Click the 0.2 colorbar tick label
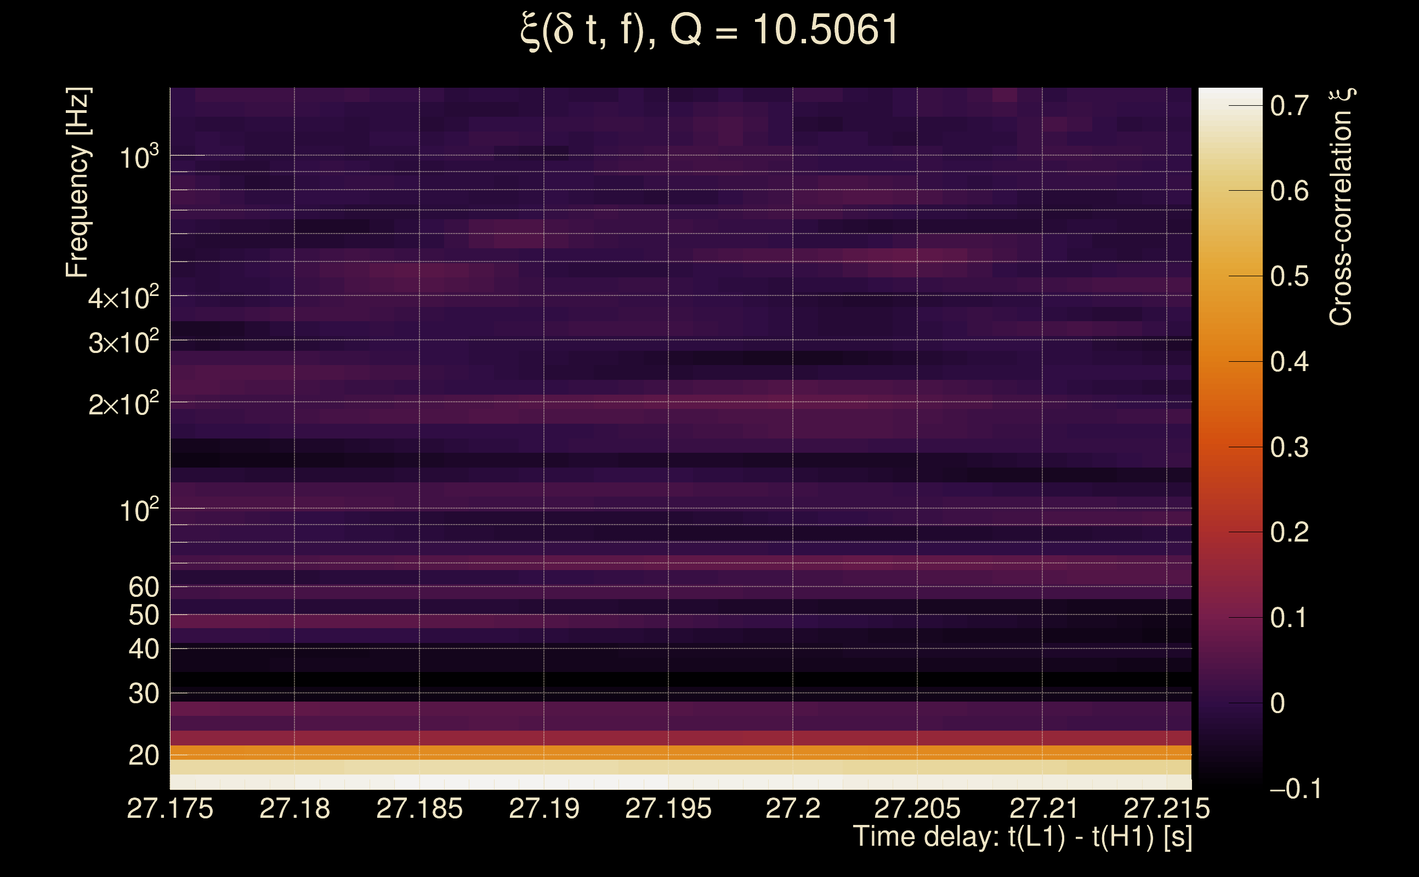Viewport: 1419px width, 877px height. click(x=1289, y=532)
